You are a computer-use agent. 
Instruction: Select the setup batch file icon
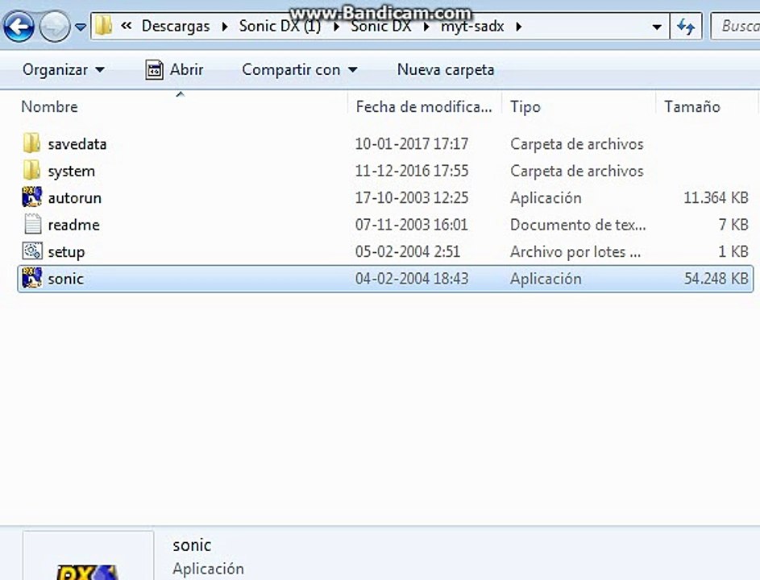32,251
